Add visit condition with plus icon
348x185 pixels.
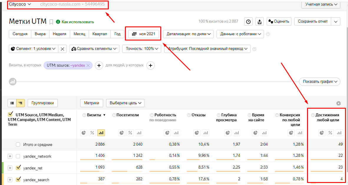[x=99, y=65]
